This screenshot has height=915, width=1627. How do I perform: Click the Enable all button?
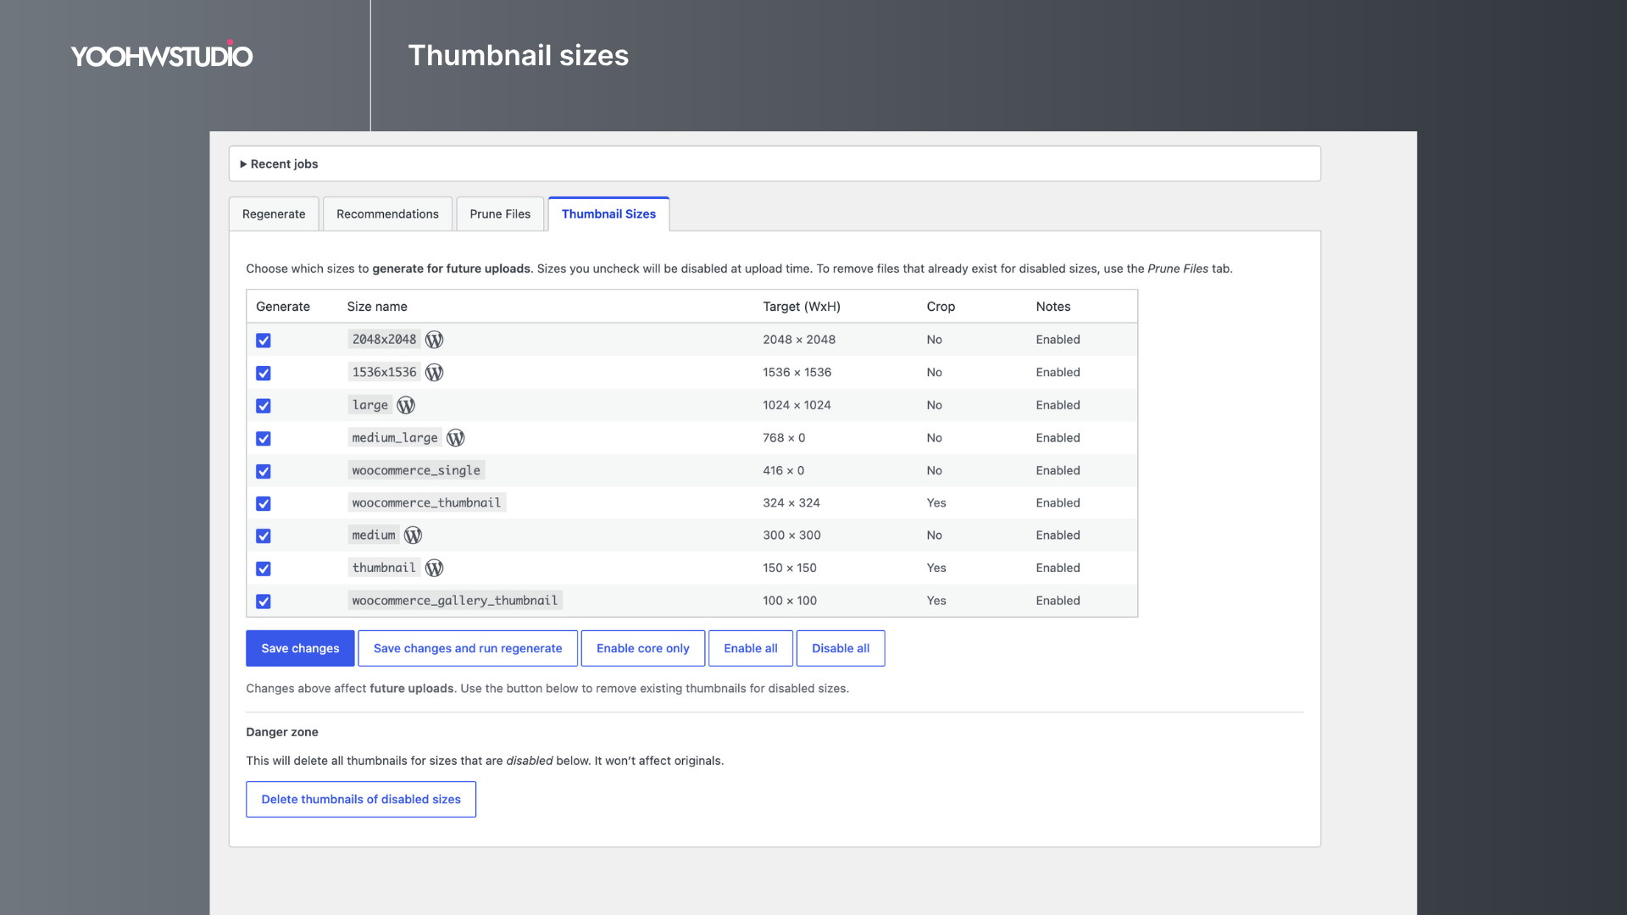point(751,648)
